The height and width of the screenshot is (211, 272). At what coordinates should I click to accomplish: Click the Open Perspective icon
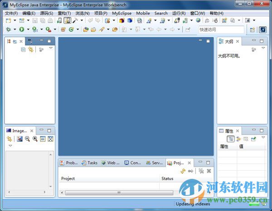tap(253, 30)
